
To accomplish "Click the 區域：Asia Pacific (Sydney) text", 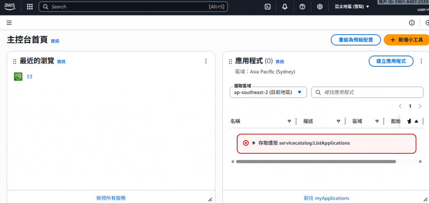I will tap(265, 72).
